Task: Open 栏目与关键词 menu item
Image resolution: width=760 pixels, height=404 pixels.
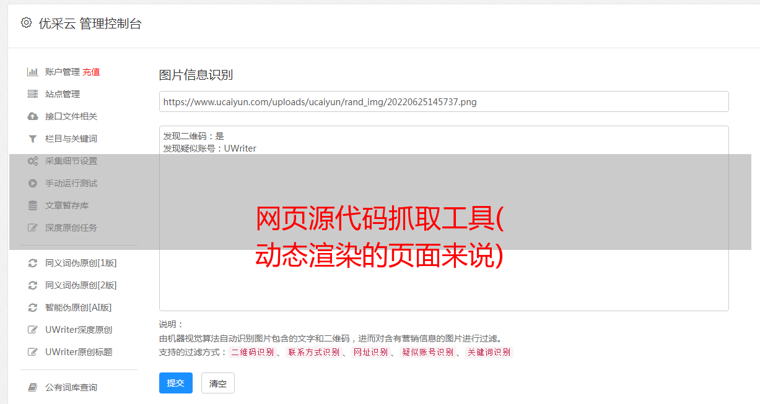Action: [x=71, y=139]
